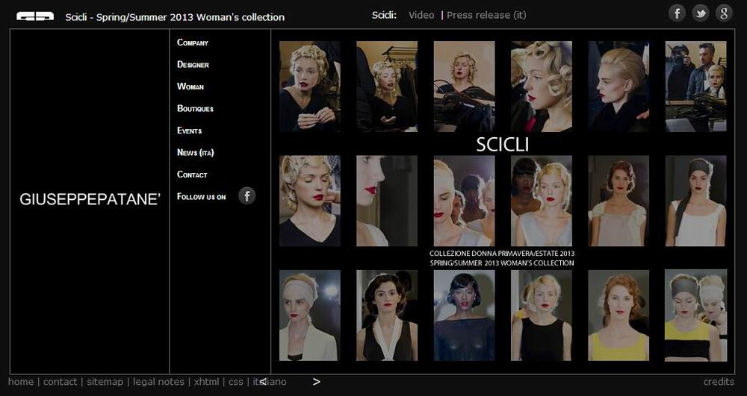This screenshot has height=396, width=747.
Task: Click the Video link for Scicli
Action: [x=421, y=15]
